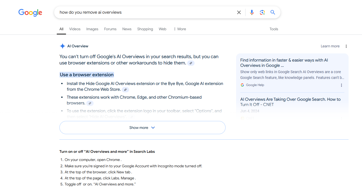Click link icon after Chromium-based browsers bullet

point(90,103)
